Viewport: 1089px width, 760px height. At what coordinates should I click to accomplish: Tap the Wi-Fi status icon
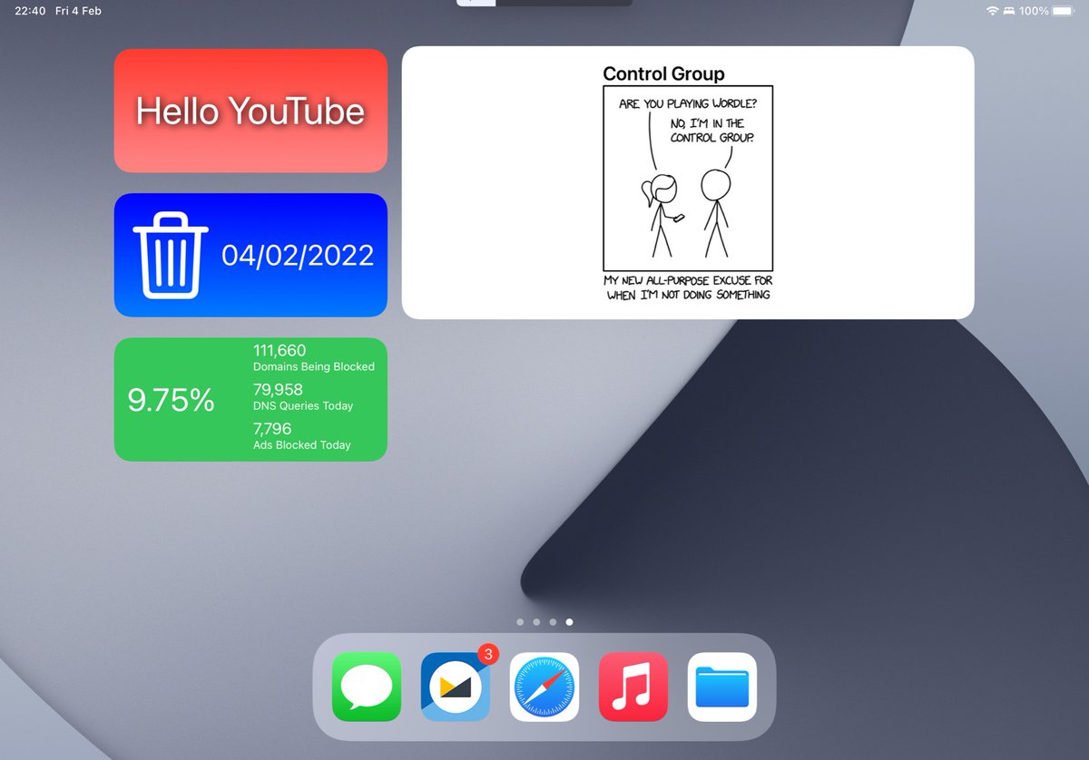pos(992,11)
